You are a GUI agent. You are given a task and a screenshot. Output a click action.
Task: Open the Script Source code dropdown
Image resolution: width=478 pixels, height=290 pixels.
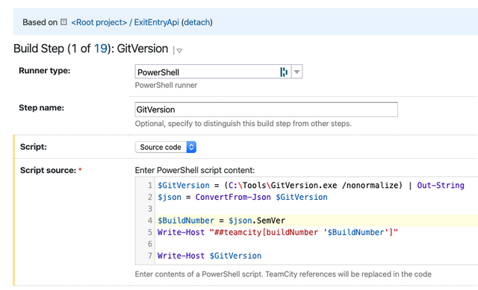[166, 147]
